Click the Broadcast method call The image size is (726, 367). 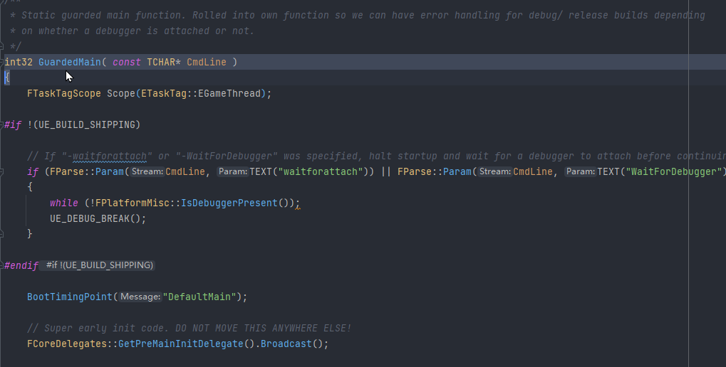[285, 344]
